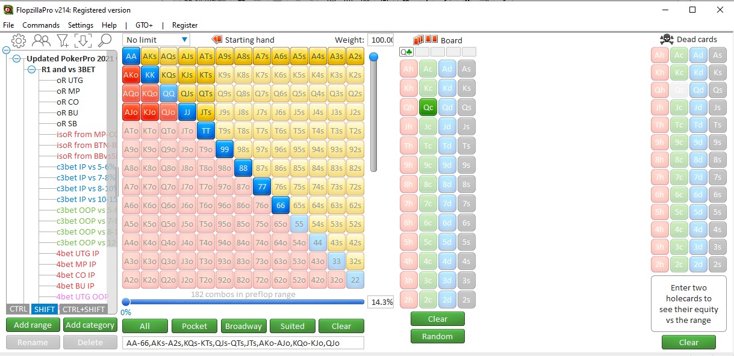Image resolution: width=734 pixels, height=356 pixels.
Task: Toggle the 72o hand cell
Action: (x=262, y=280)
